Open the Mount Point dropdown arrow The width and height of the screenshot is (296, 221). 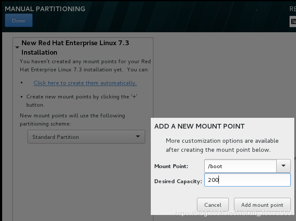coord(284,166)
